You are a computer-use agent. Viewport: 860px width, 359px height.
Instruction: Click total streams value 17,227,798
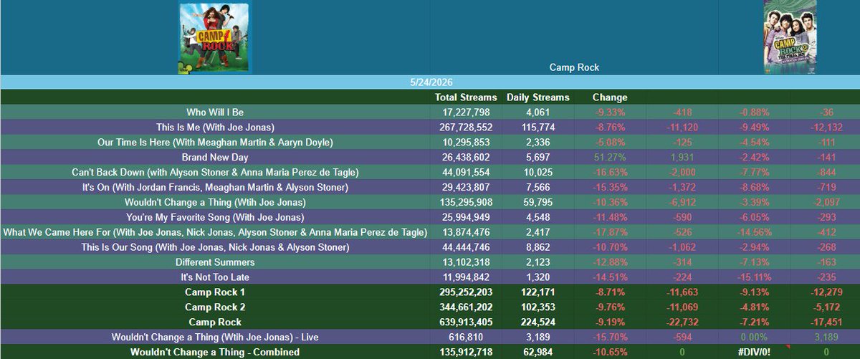(466, 113)
